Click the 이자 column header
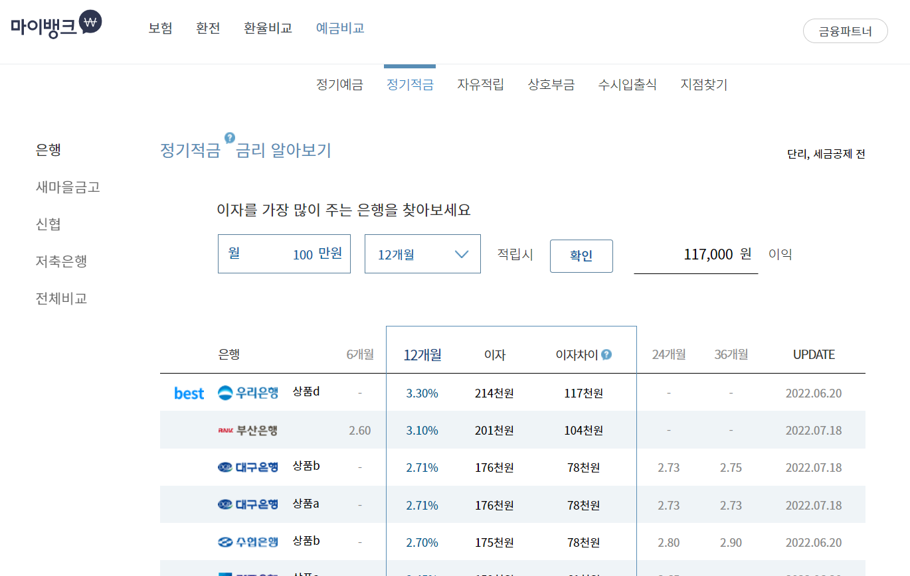This screenshot has height=576, width=910. 495,355
